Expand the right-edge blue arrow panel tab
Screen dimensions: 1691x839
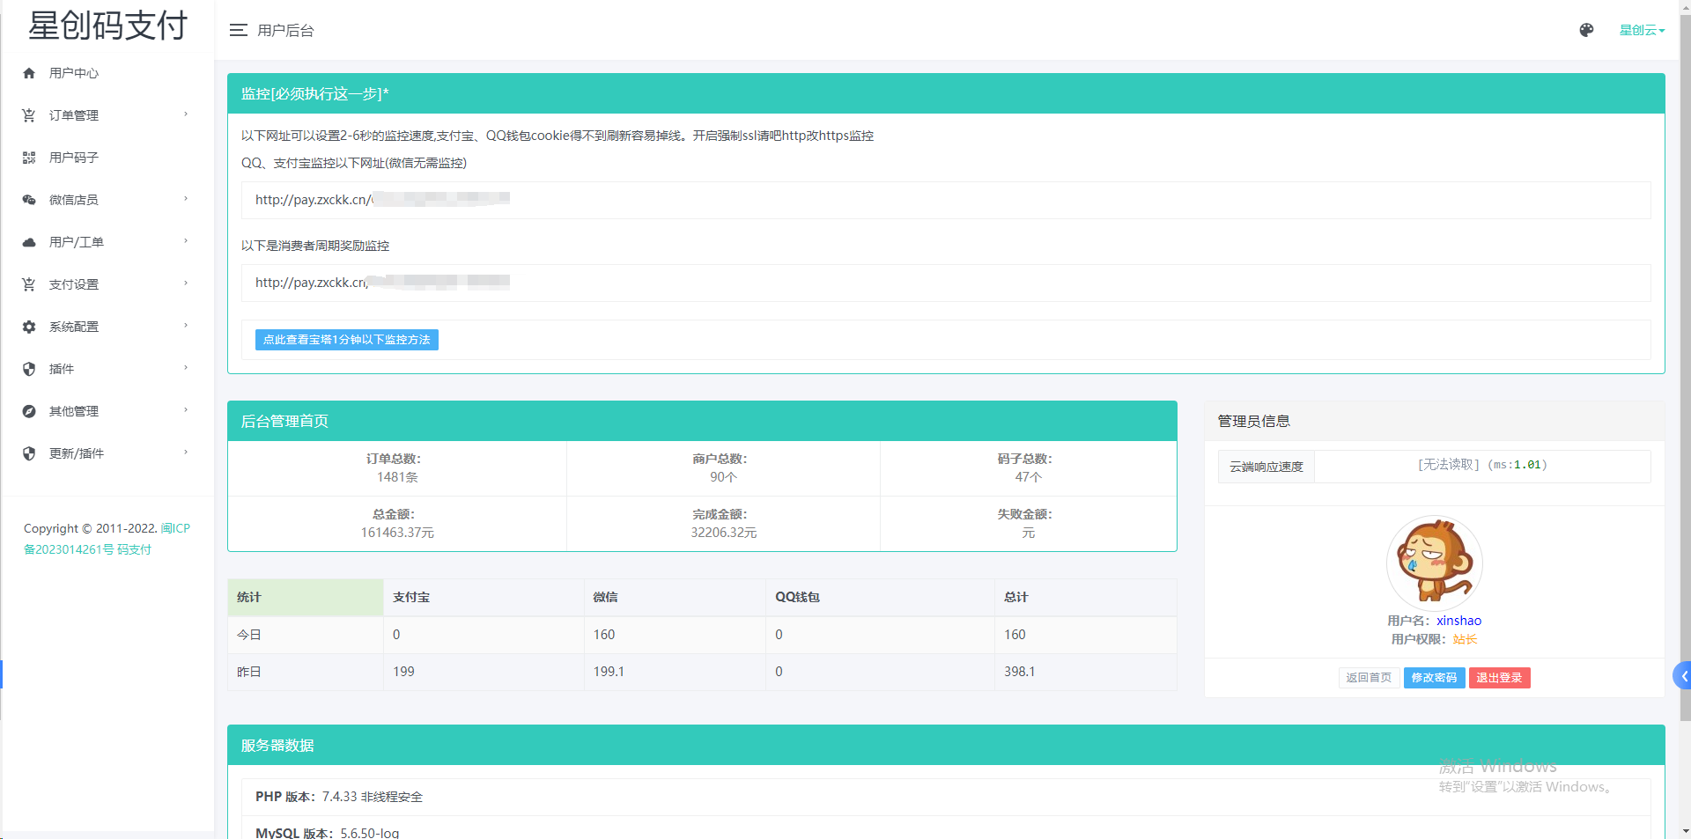tap(1682, 676)
